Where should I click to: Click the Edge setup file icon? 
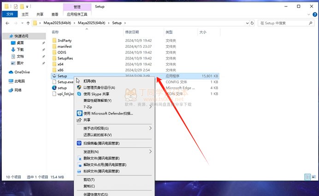point(54,88)
